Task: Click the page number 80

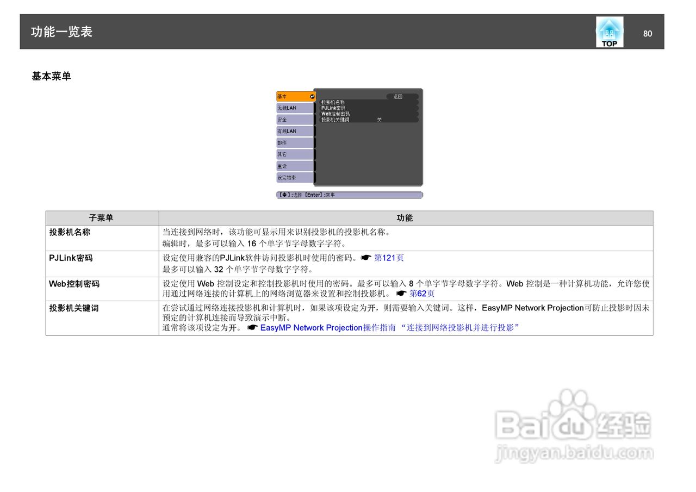Action: pos(647,34)
